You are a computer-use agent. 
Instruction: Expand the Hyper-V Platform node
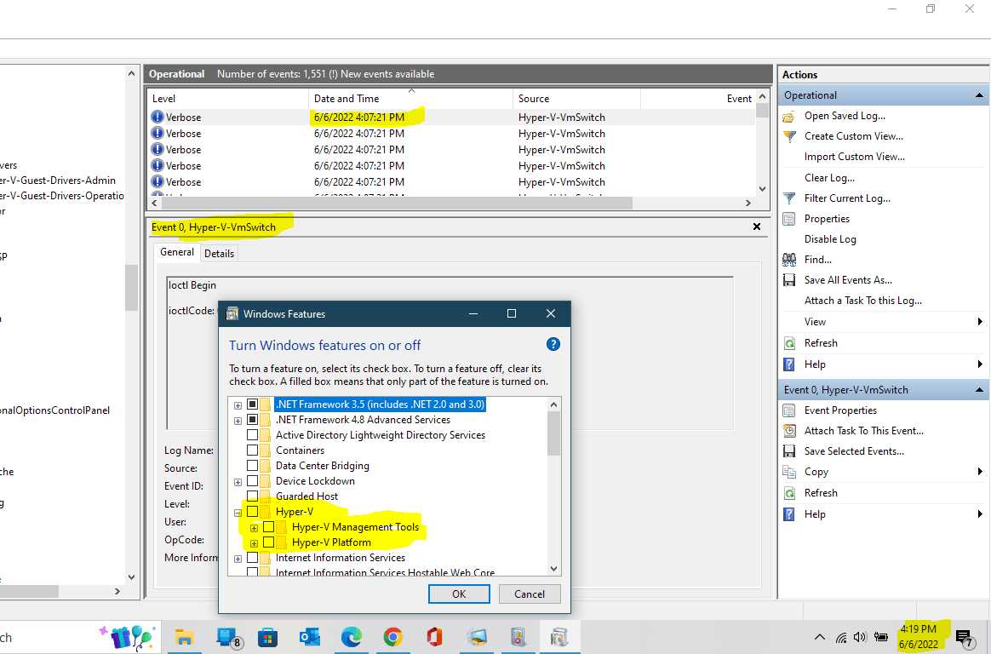pos(254,542)
